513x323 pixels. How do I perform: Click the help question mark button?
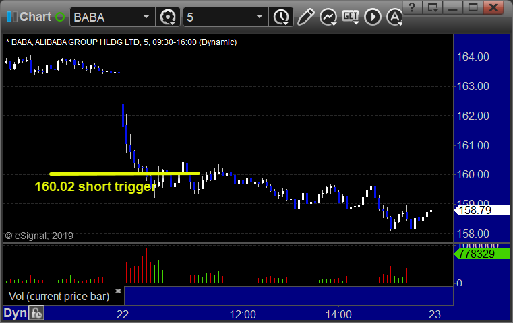tap(412, 7)
